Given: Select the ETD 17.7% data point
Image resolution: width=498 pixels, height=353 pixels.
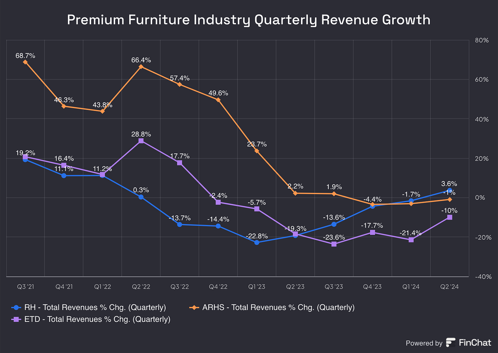Looking at the screenshot, I should (180, 163).
